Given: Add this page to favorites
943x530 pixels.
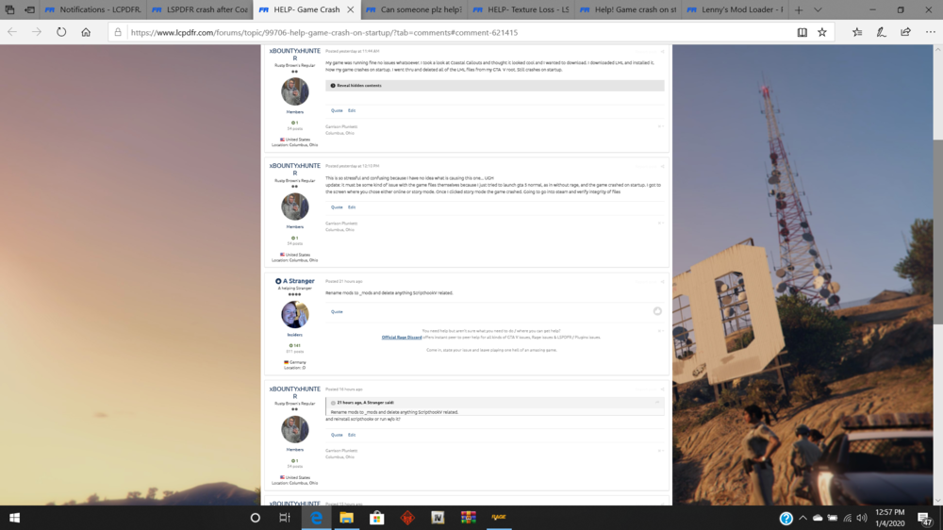Looking at the screenshot, I should [x=822, y=32].
